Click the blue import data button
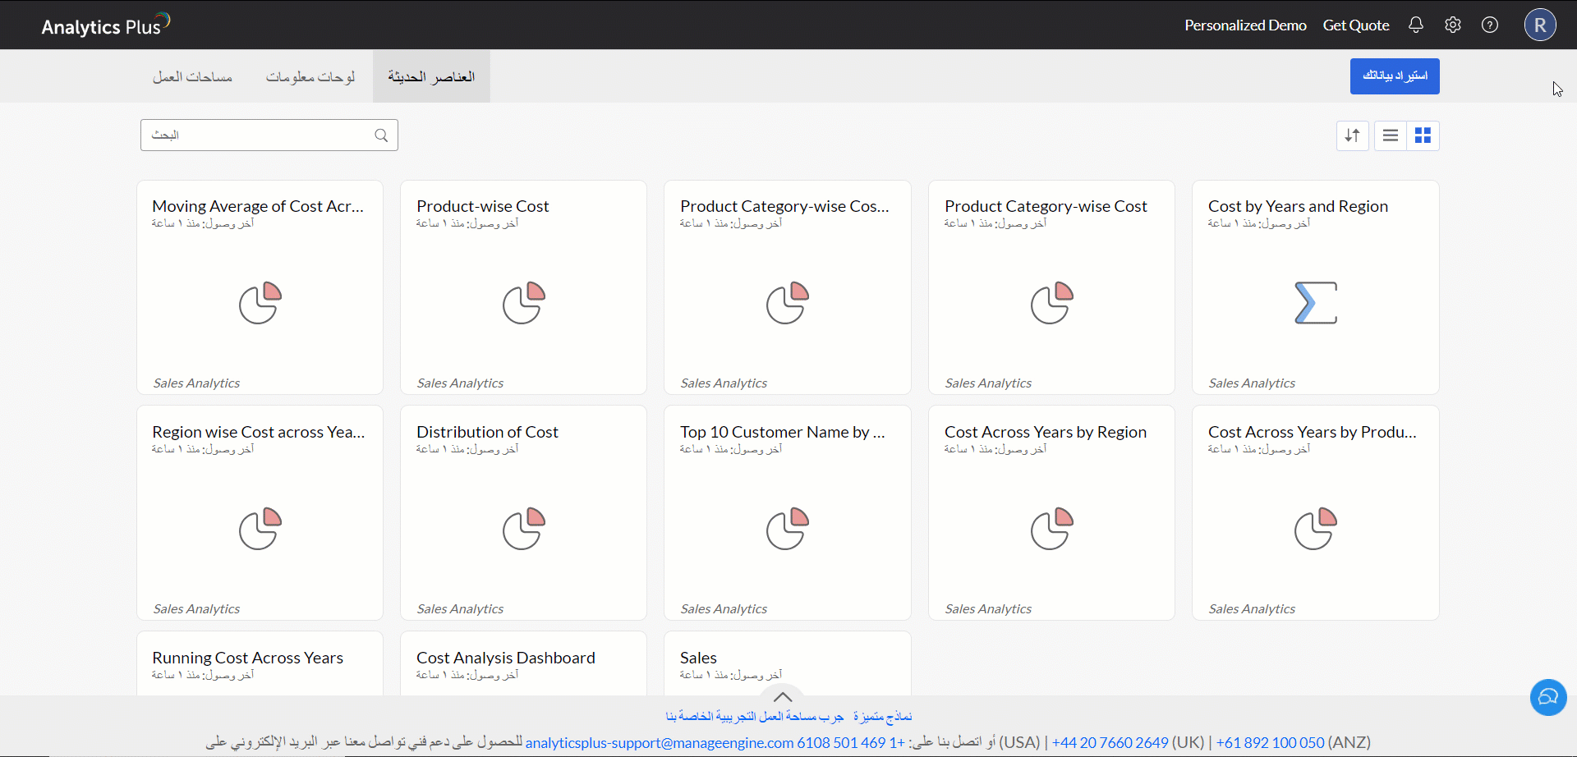 click(1394, 76)
